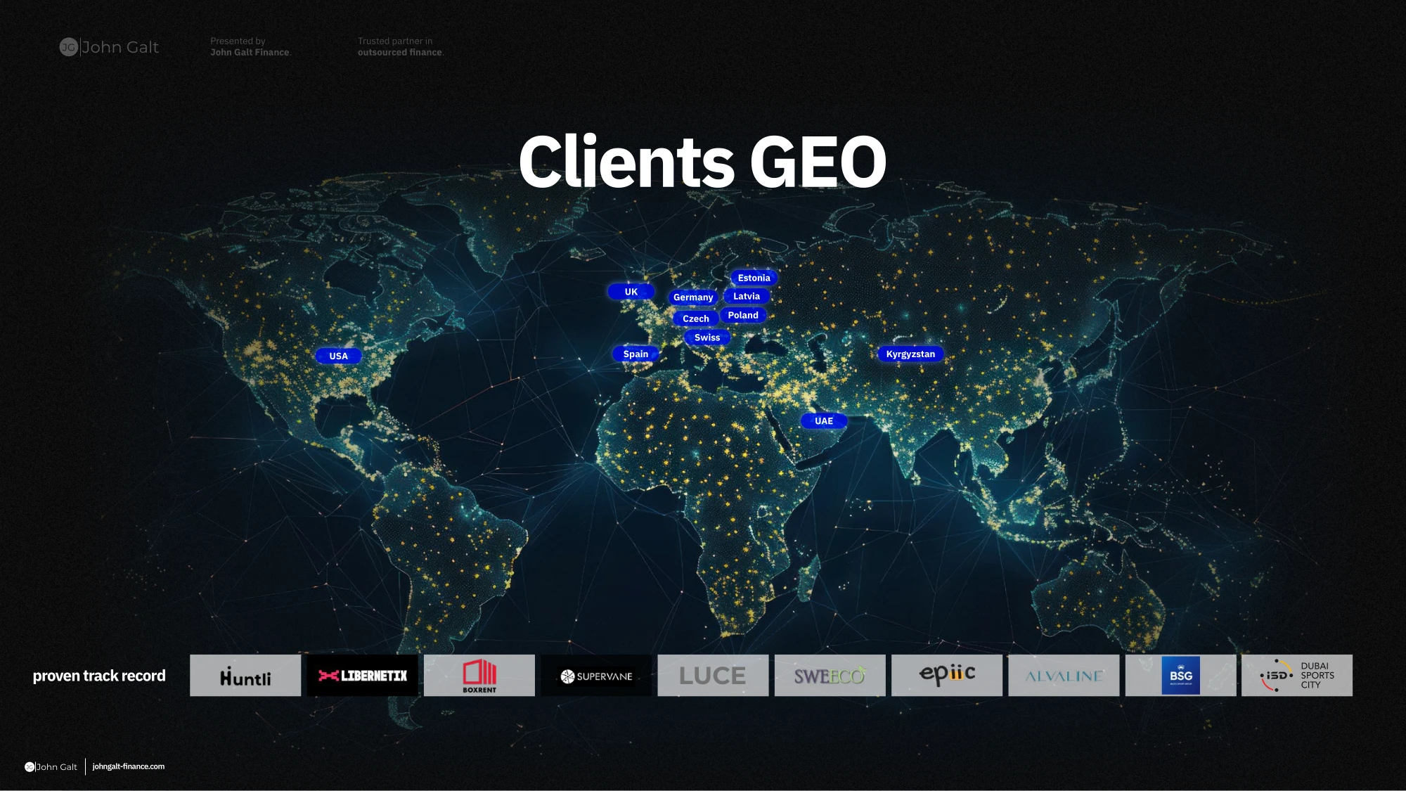The image size is (1406, 791).
Task: Select the Alvaline logo tile
Action: pyautogui.click(x=1064, y=676)
